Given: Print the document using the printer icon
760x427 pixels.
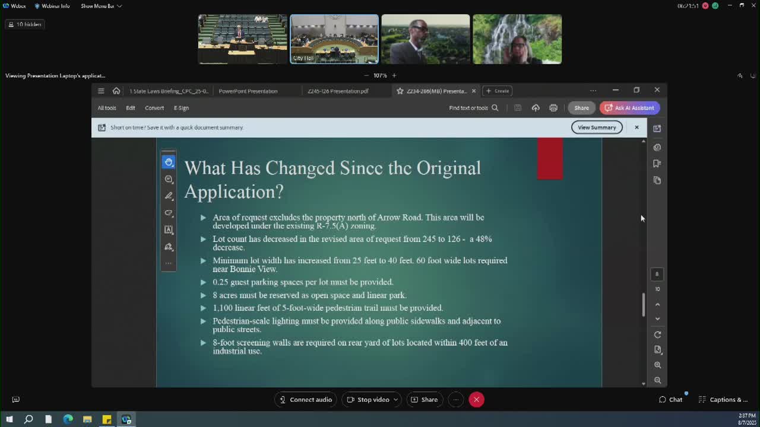Looking at the screenshot, I should coord(553,108).
